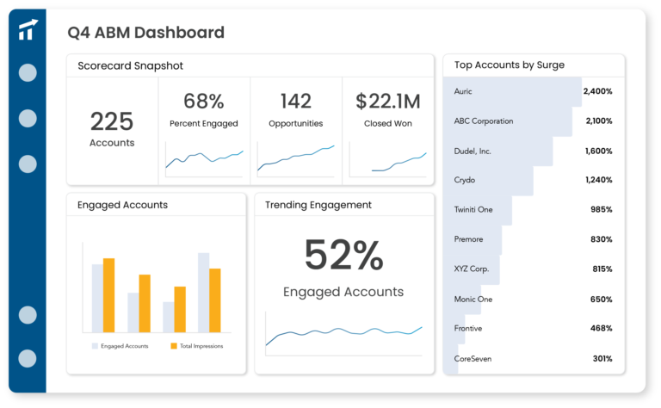The height and width of the screenshot is (408, 661).
Task: Open the CoreSeven account row
Action: point(534,359)
